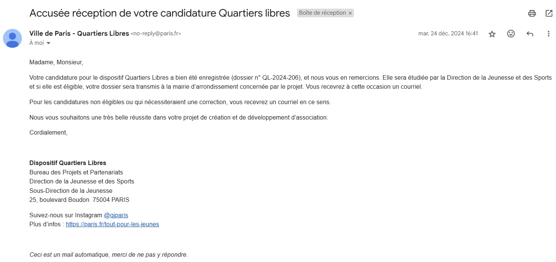
Task: Click the italic automatic mail notice
Action: coord(109,255)
